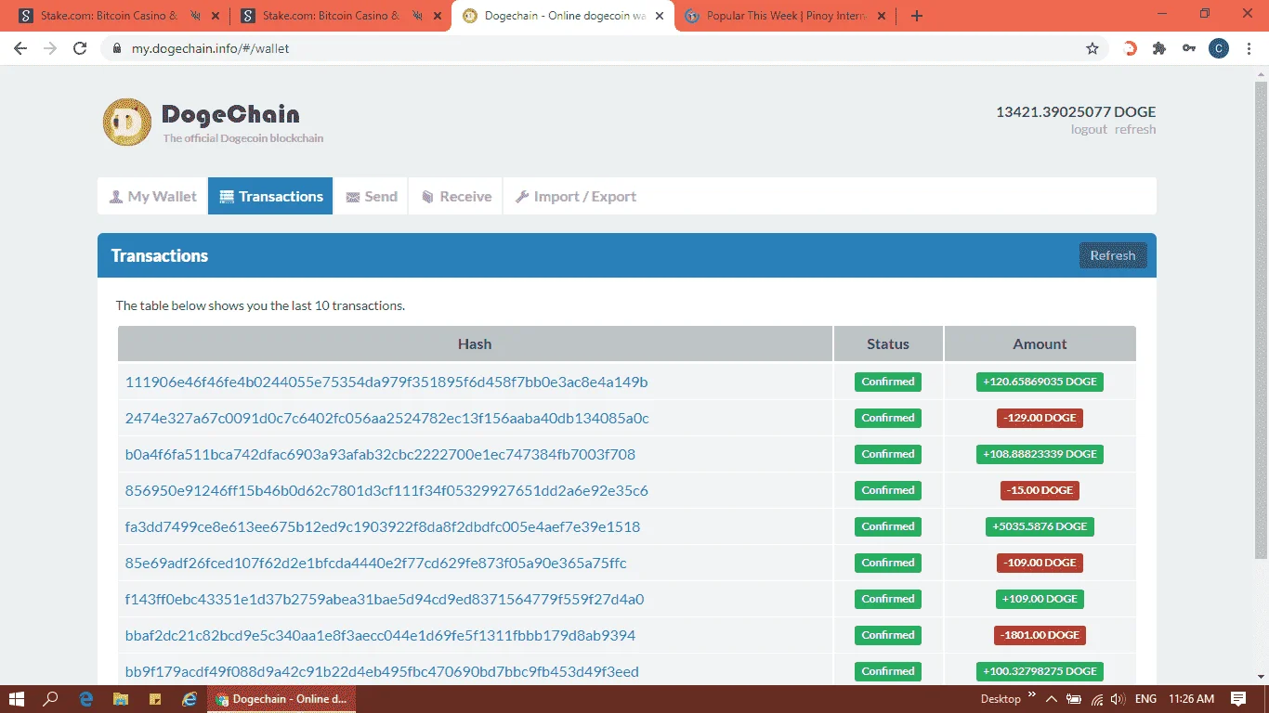Open Internet Explorer from the taskbar
Image resolution: width=1269 pixels, height=713 pixels.
pyautogui.click(x=190, y=699)
